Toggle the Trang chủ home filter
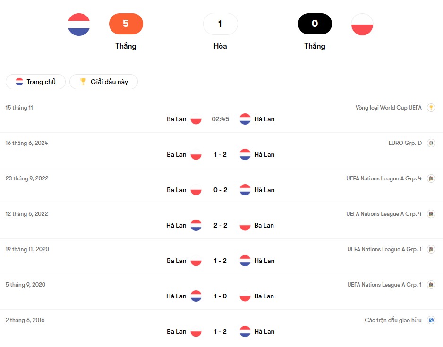The height and width of the screenshot is (347, 443). tap(35, 82)
